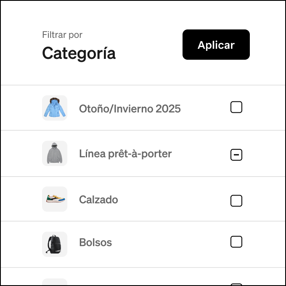Click the Filtrar por caption text

tap(62, 35)
